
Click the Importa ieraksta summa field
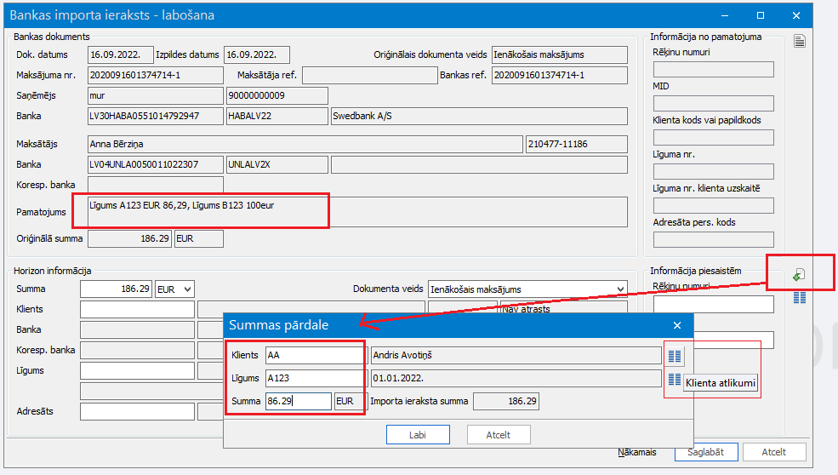506,401
